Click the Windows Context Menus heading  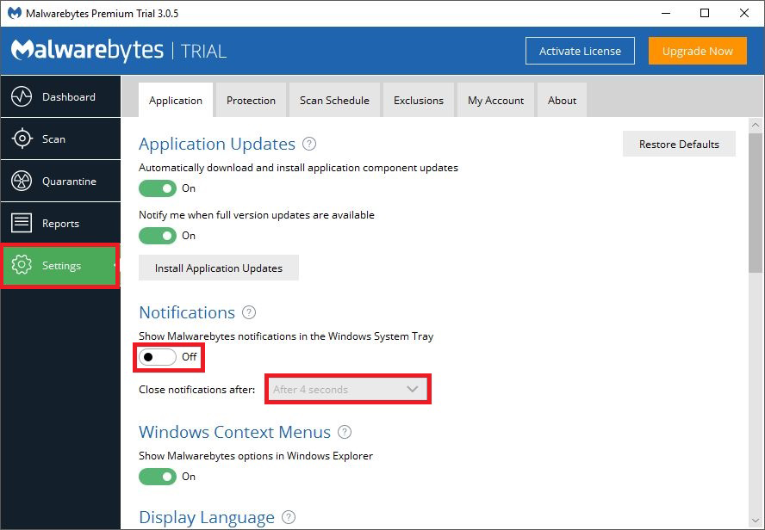(234, 432)
